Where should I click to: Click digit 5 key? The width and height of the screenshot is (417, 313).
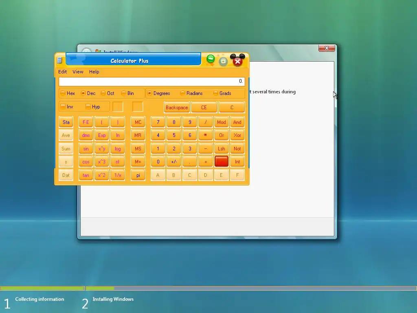click(x=174, y=135)
